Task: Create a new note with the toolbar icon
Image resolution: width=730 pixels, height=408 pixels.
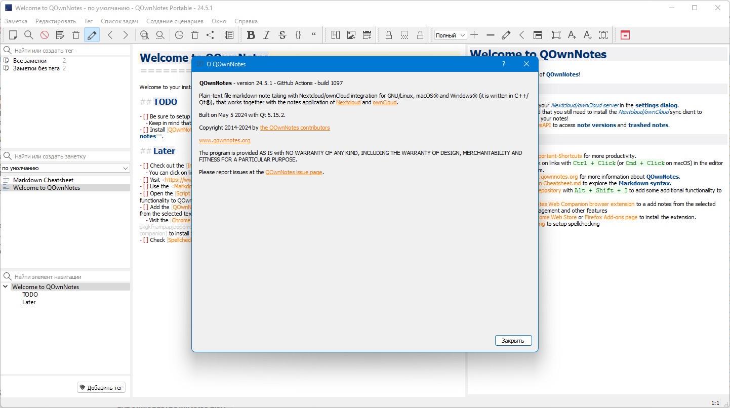Action: (x=13, y=35)
